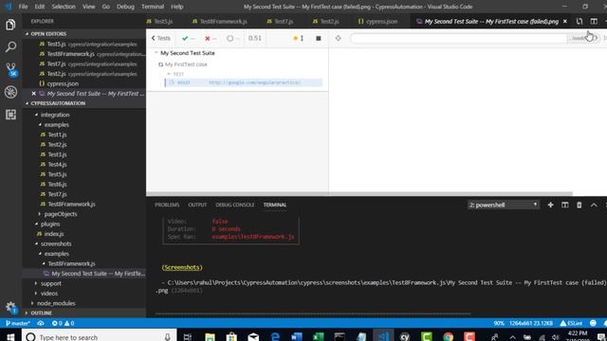
Task: Open the File menu
Action: click(23, 7)
